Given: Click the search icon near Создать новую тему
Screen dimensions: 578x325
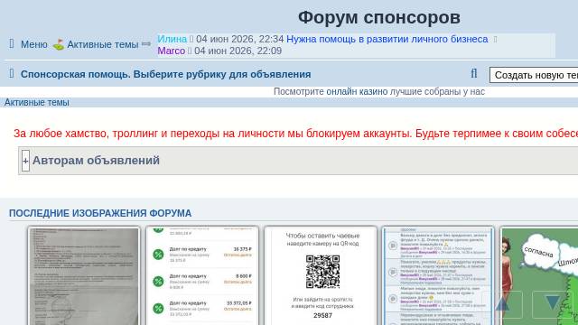Looking at the screenshot, I should (x=474, y=74).
